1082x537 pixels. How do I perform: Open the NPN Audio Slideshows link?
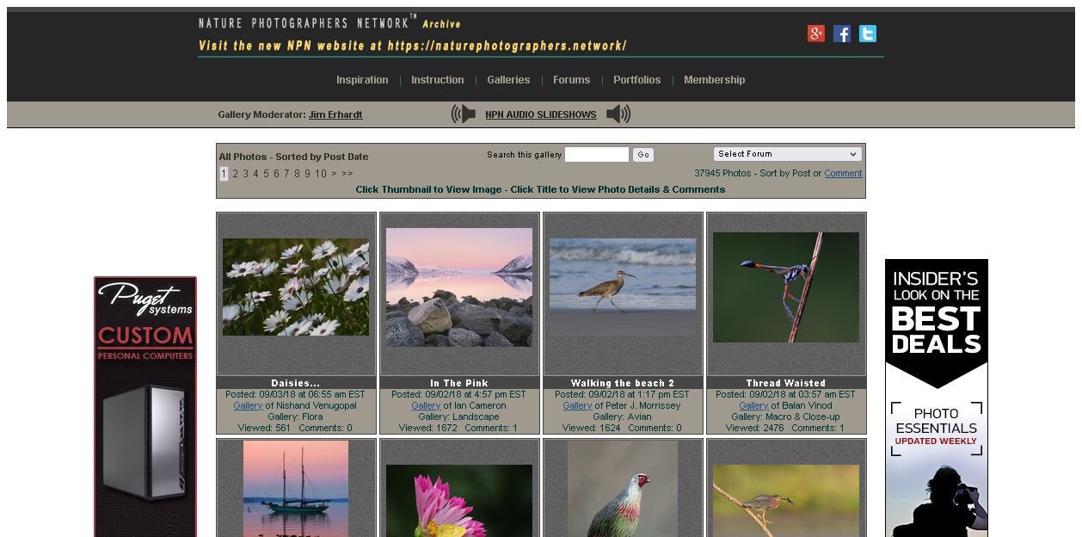click(540, 115)
